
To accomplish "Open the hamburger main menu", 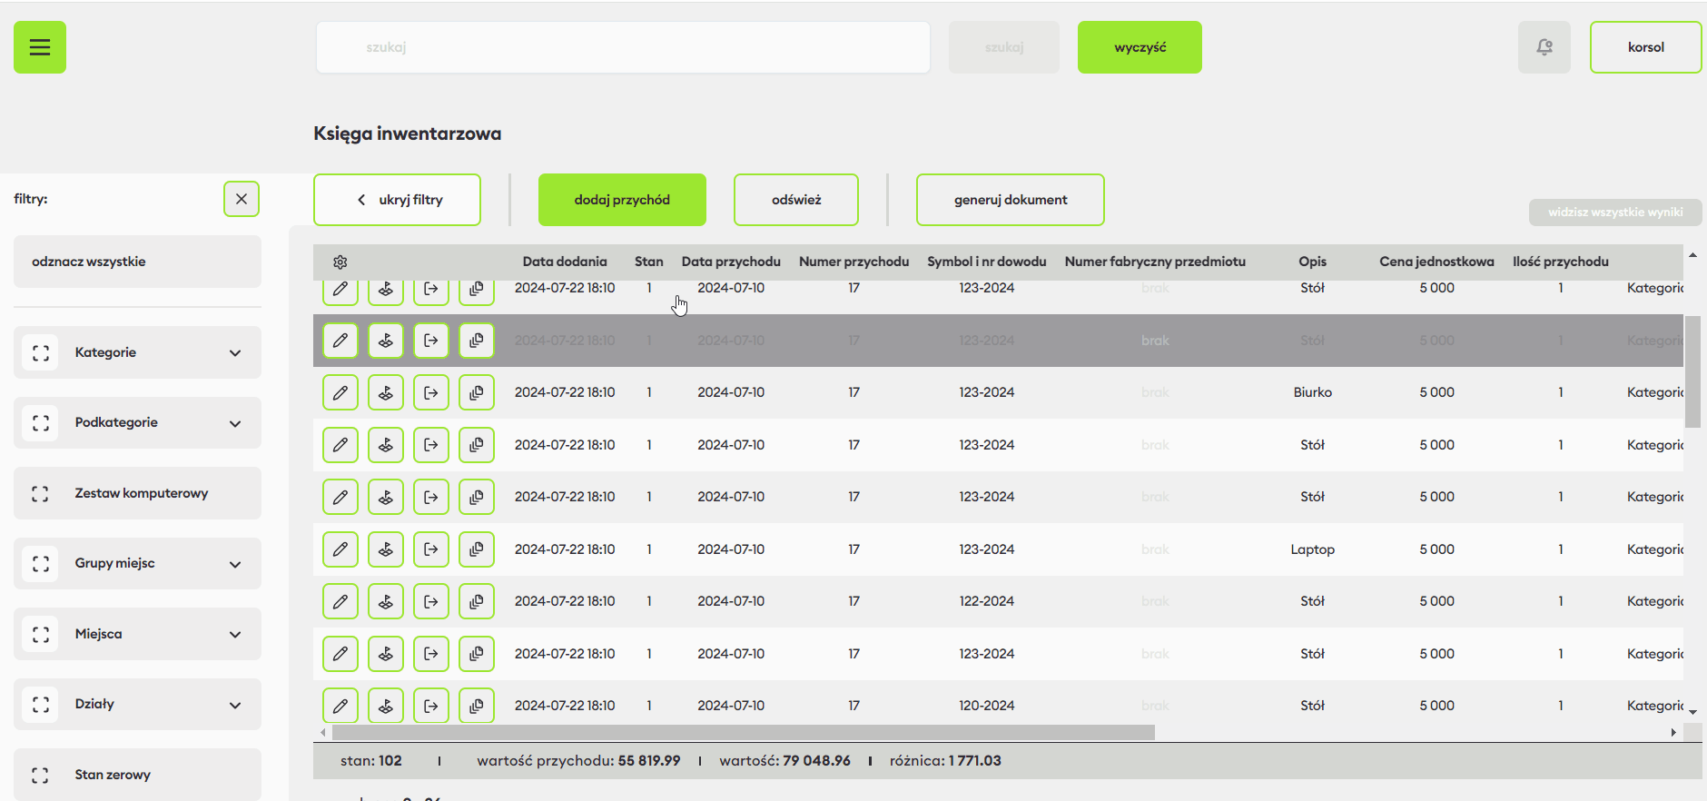I will (40, 47).
